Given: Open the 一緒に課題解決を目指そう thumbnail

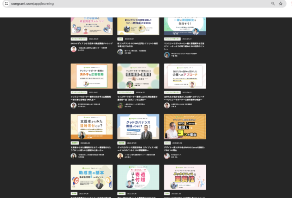Looking at the screenshot, I should [x=185, y=26].
